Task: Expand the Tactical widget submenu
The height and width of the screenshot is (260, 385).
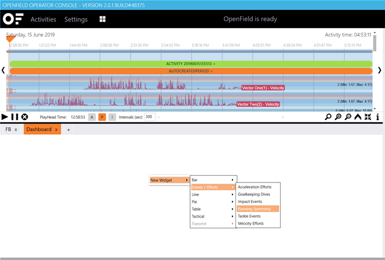Action: tap(213, 216)
